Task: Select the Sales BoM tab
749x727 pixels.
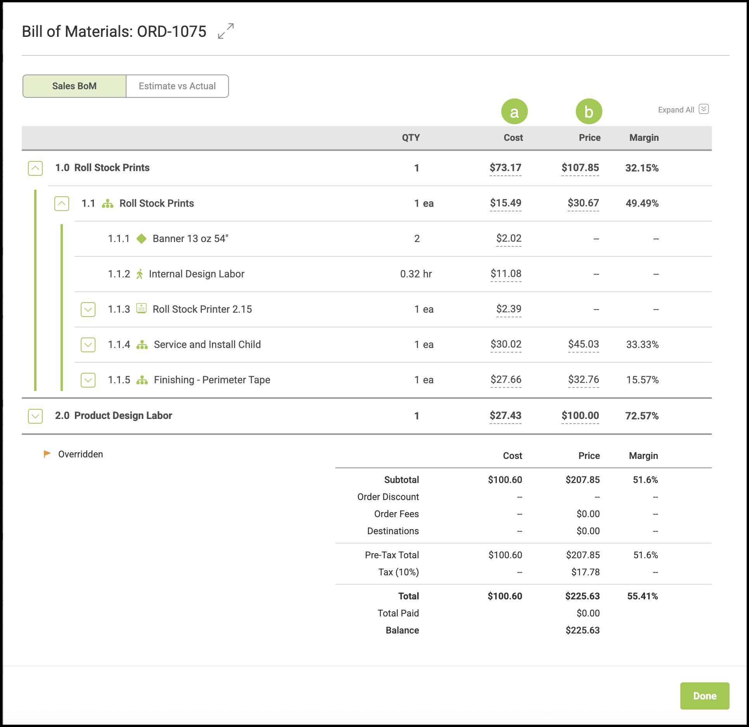Action: click(x=75, y=86)
